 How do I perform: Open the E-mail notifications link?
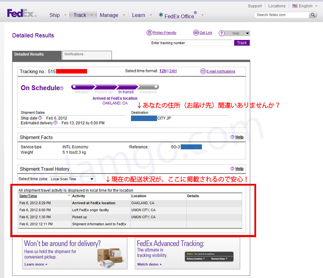221,71
